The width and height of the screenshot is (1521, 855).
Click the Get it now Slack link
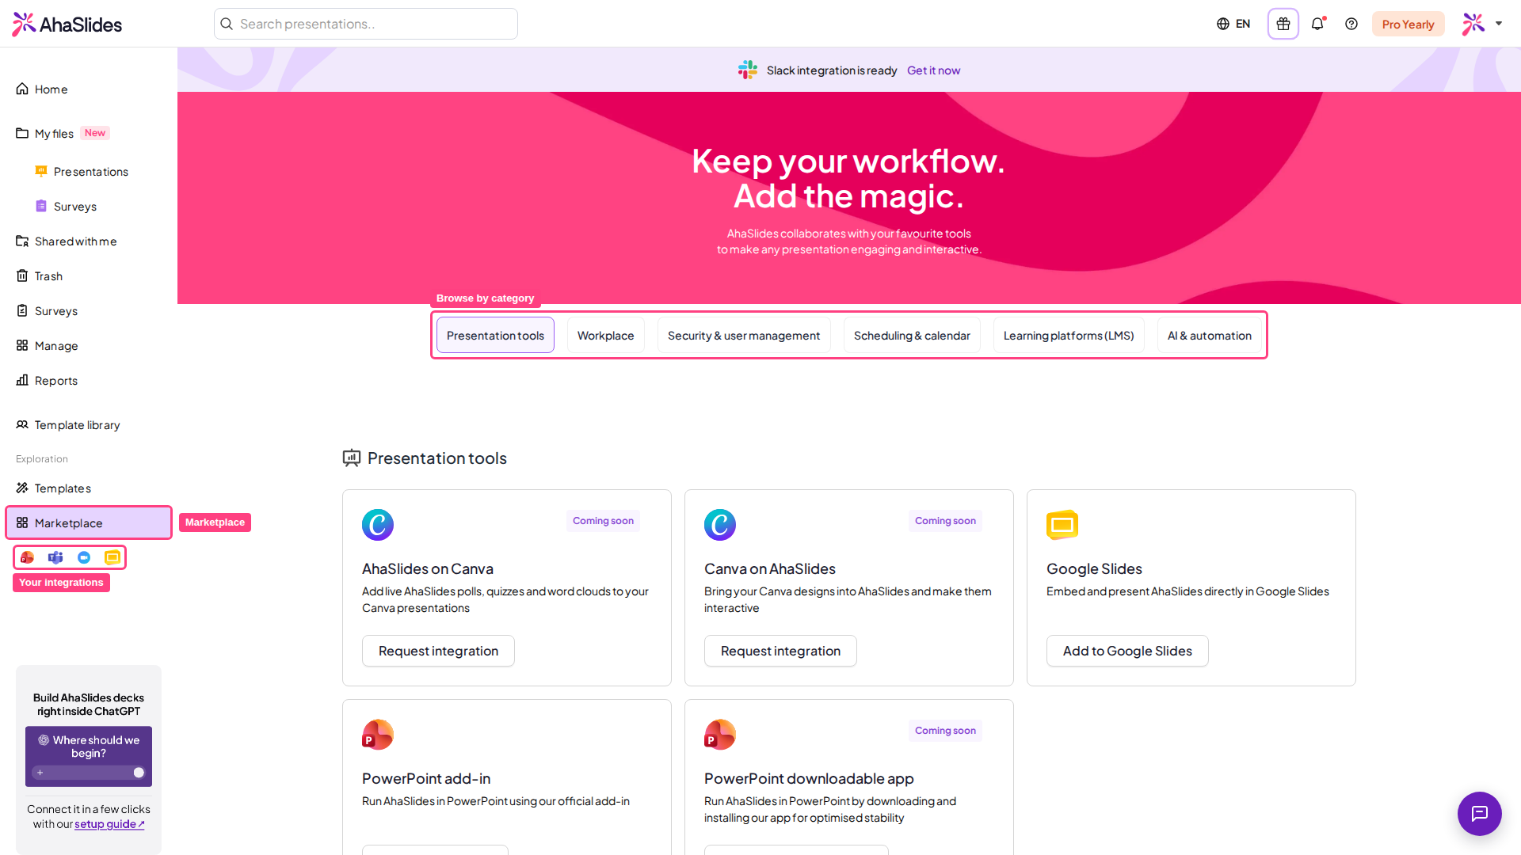(933, 70)
